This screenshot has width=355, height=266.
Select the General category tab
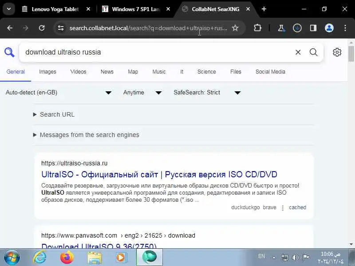[16, 72]
